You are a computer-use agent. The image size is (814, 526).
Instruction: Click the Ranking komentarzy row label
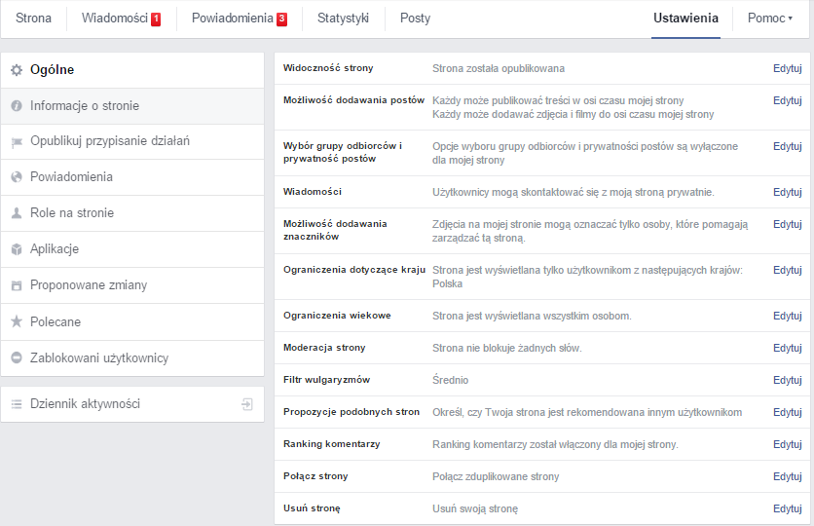332,444
